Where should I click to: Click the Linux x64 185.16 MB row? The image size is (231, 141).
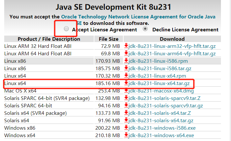[x=49, y=83]
